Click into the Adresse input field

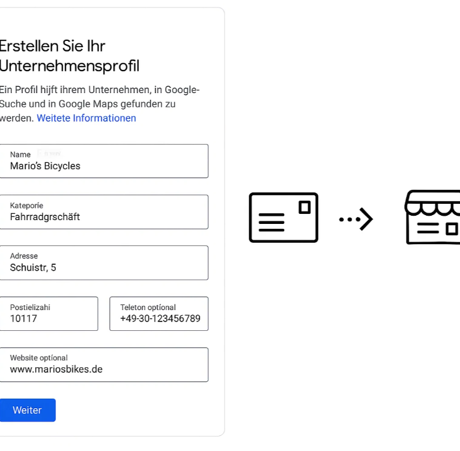(104, 263)
